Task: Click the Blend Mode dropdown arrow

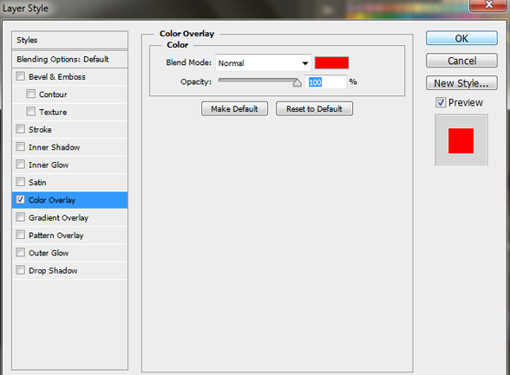Action: pos(304,63)
